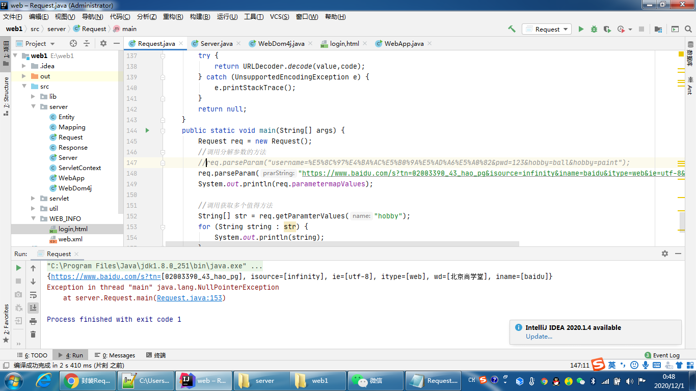Open Search Everywhere with the magnifier icon
The width and height of the screenshot is (696, 391).
tap(688, 29)
